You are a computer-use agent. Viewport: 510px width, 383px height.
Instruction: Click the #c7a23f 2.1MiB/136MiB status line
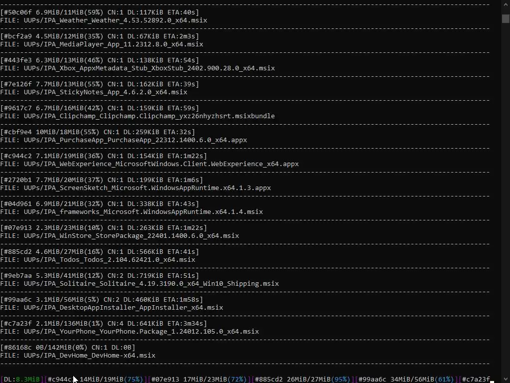tap(104, 323)
